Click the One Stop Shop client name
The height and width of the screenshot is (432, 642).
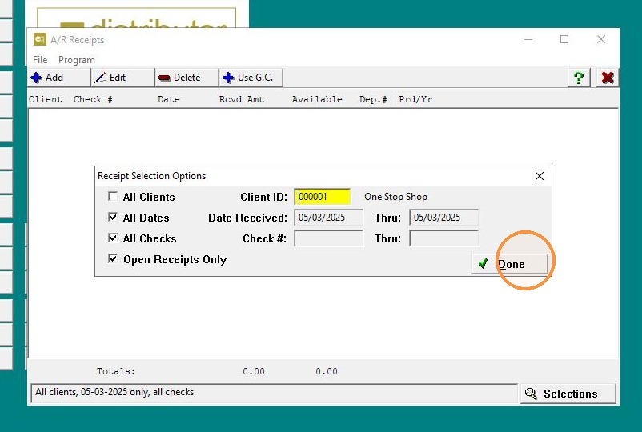(395, 197)
